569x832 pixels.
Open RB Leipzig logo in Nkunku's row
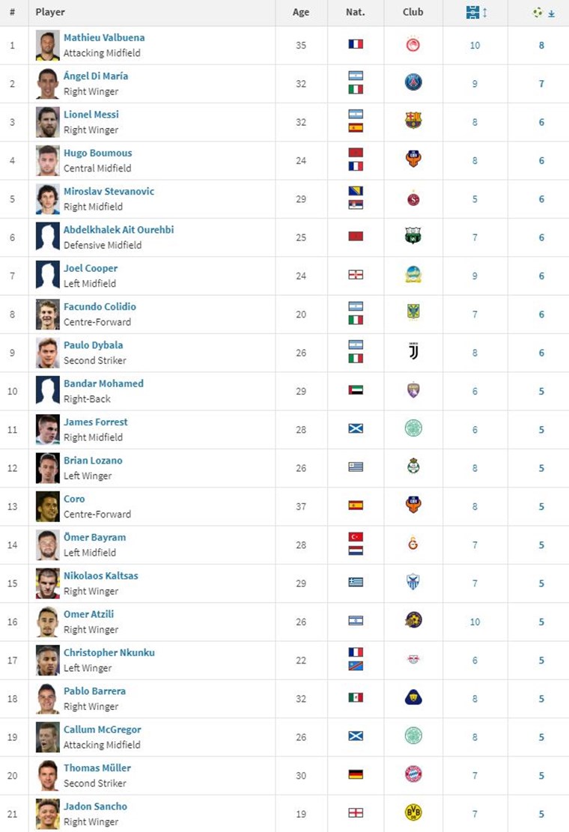point(413,660)
